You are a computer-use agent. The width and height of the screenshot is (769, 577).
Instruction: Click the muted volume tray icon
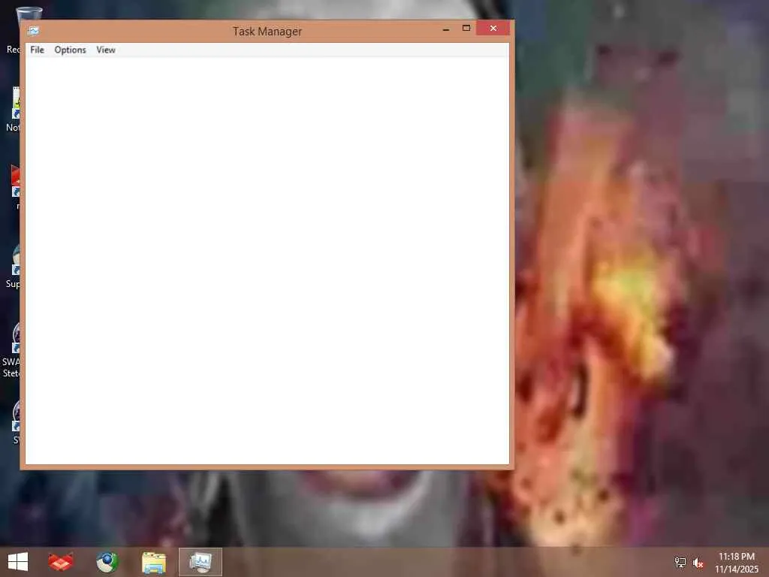tap(698, 563)
